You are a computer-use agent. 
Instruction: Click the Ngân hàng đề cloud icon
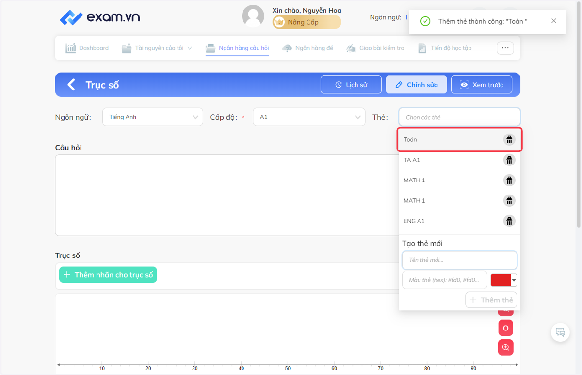[287, 48]
